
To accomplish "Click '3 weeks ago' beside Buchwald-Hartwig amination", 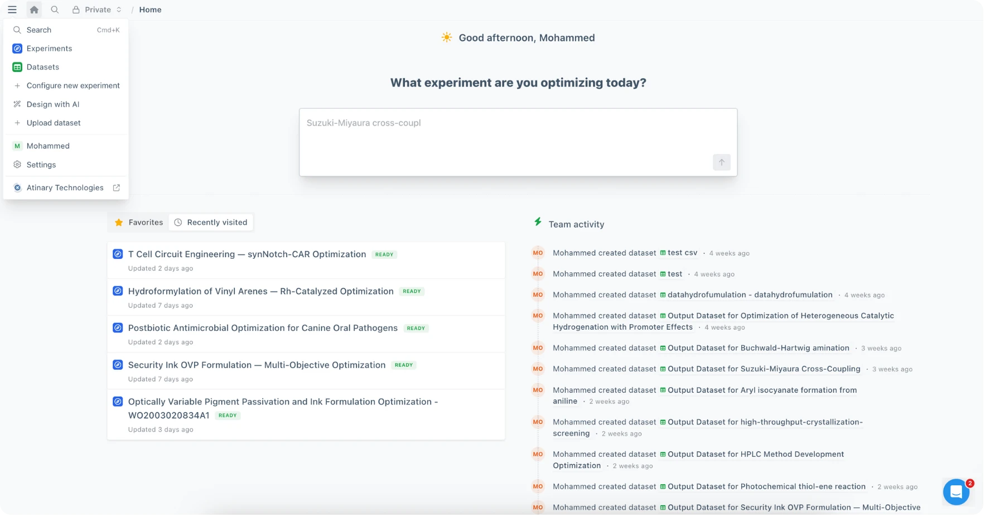I will (881, 348).
